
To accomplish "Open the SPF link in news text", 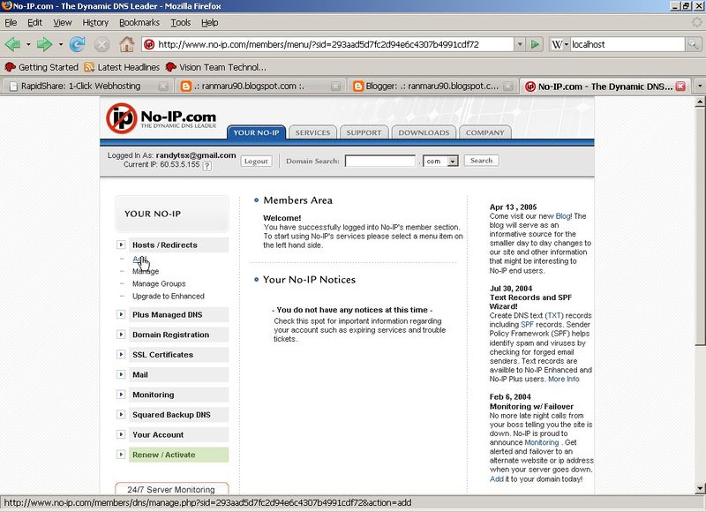I will 527,324.
